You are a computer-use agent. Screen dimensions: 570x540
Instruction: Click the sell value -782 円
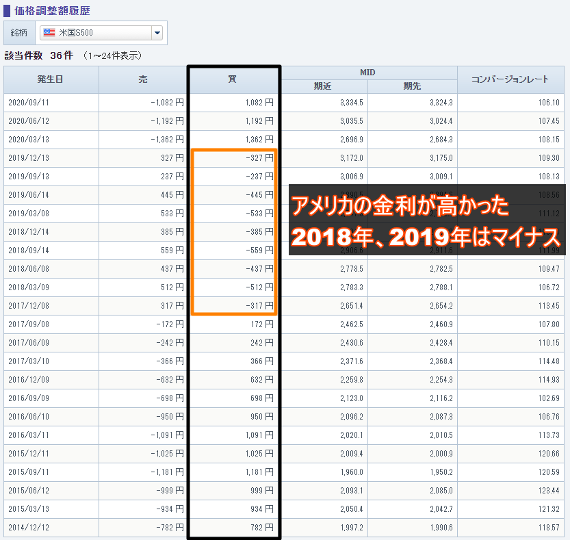pyautogui.click(x=170, y=528)
